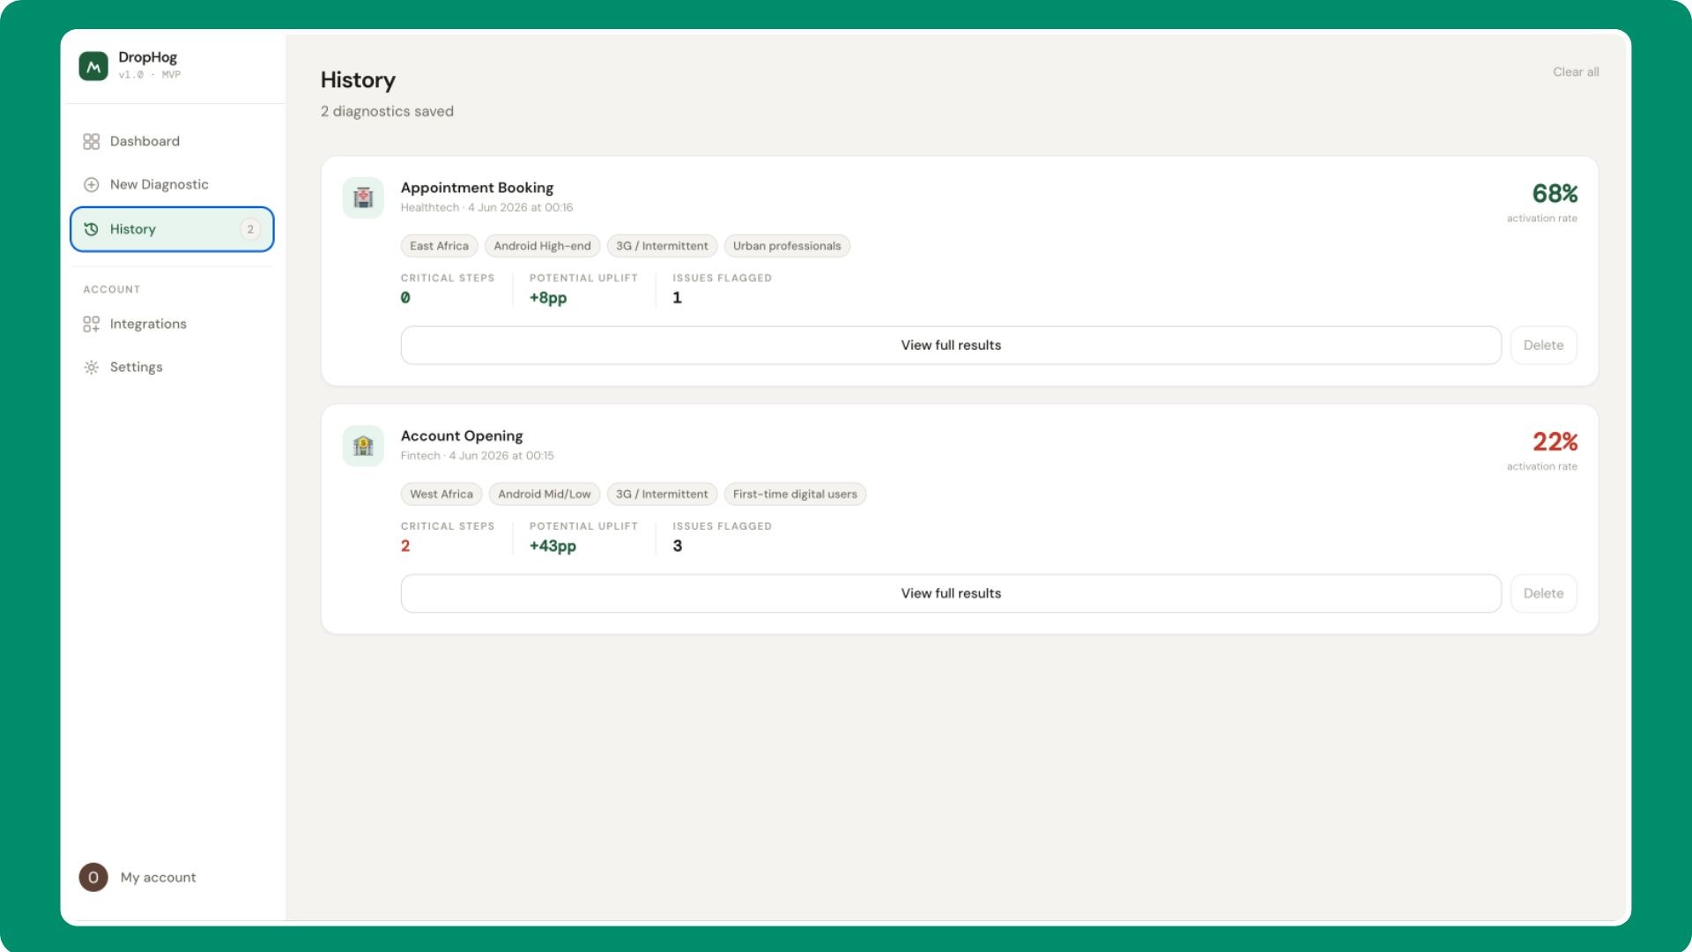Delete the Account Opening diagnostic
The width and height of the screenshot is (1692, 952).
[x=1543, y=594]
